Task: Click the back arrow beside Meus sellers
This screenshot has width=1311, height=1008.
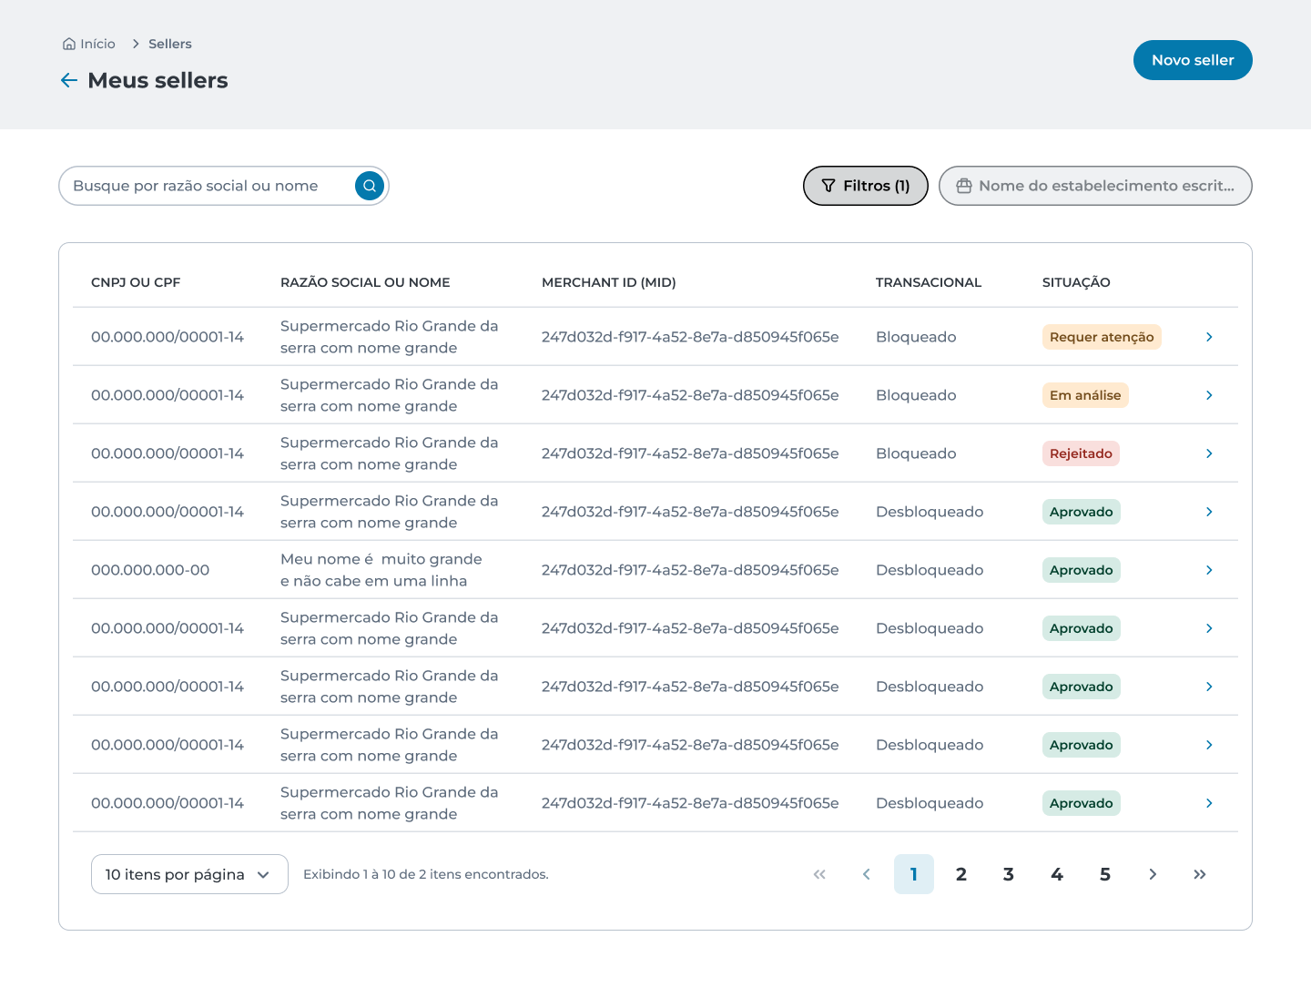Action: click(x=69, y=80)
